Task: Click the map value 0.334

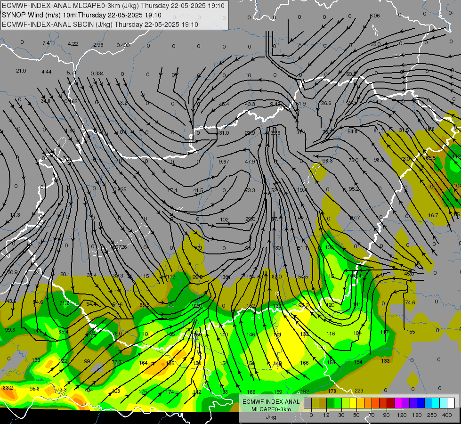Action: [x=97, y=73]
